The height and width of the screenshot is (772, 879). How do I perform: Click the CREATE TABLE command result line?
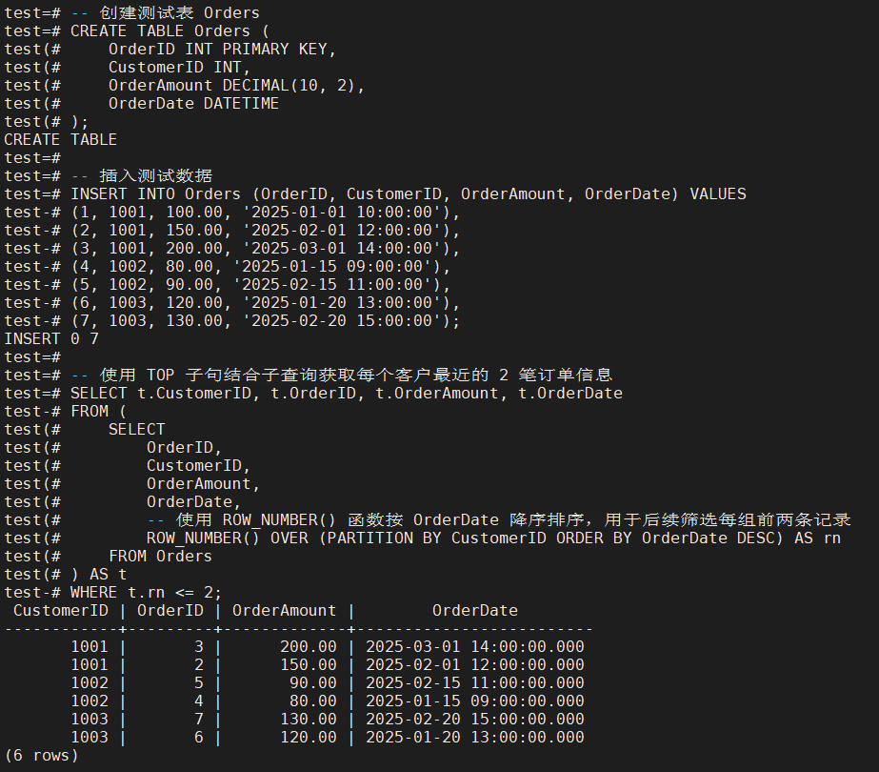tap(60, 140)
